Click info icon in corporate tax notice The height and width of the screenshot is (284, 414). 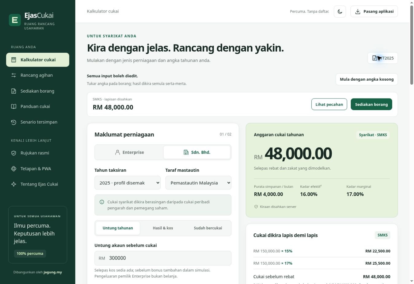pyautogui.click(x=102, y=202)
